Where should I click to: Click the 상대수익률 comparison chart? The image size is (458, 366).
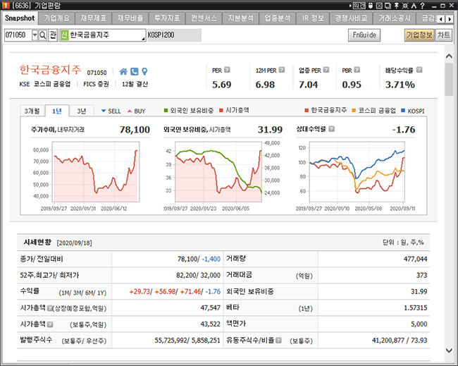click(357, 172)
